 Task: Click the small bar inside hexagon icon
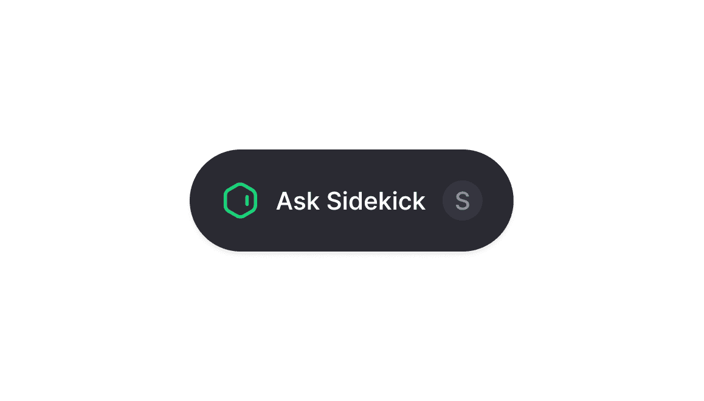click(x=247, y=200)
